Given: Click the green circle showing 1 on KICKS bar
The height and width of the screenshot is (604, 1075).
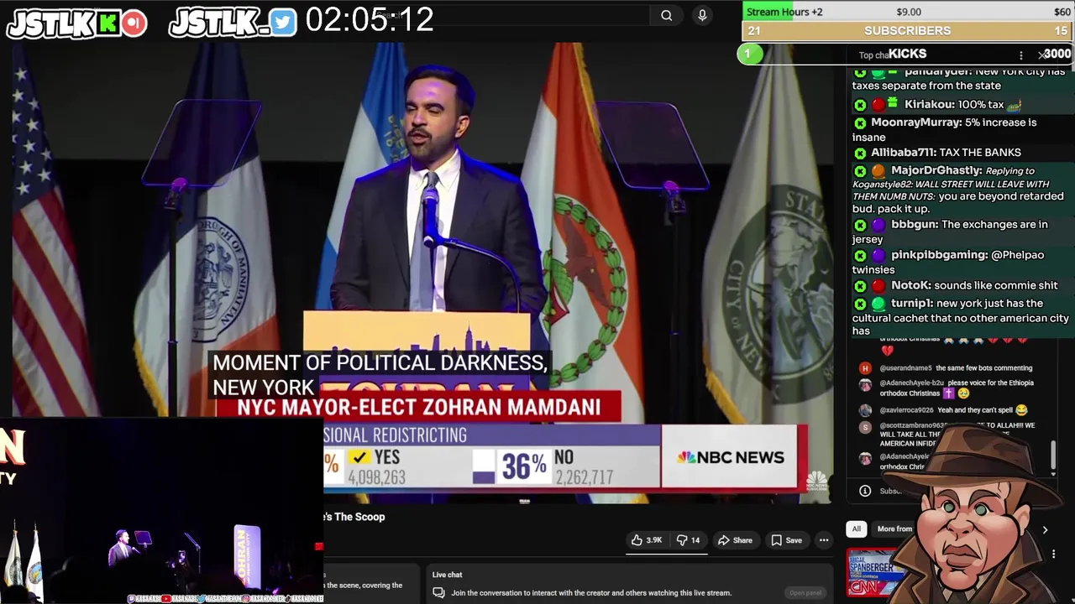Looking at the screenshot, I should click(749, 55).
